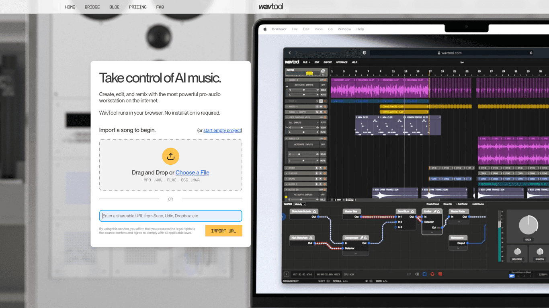This screenshot has width=549, height=308.
Task: Click the browser reload icon beside wavtool.com
Action: pos(531,53)
